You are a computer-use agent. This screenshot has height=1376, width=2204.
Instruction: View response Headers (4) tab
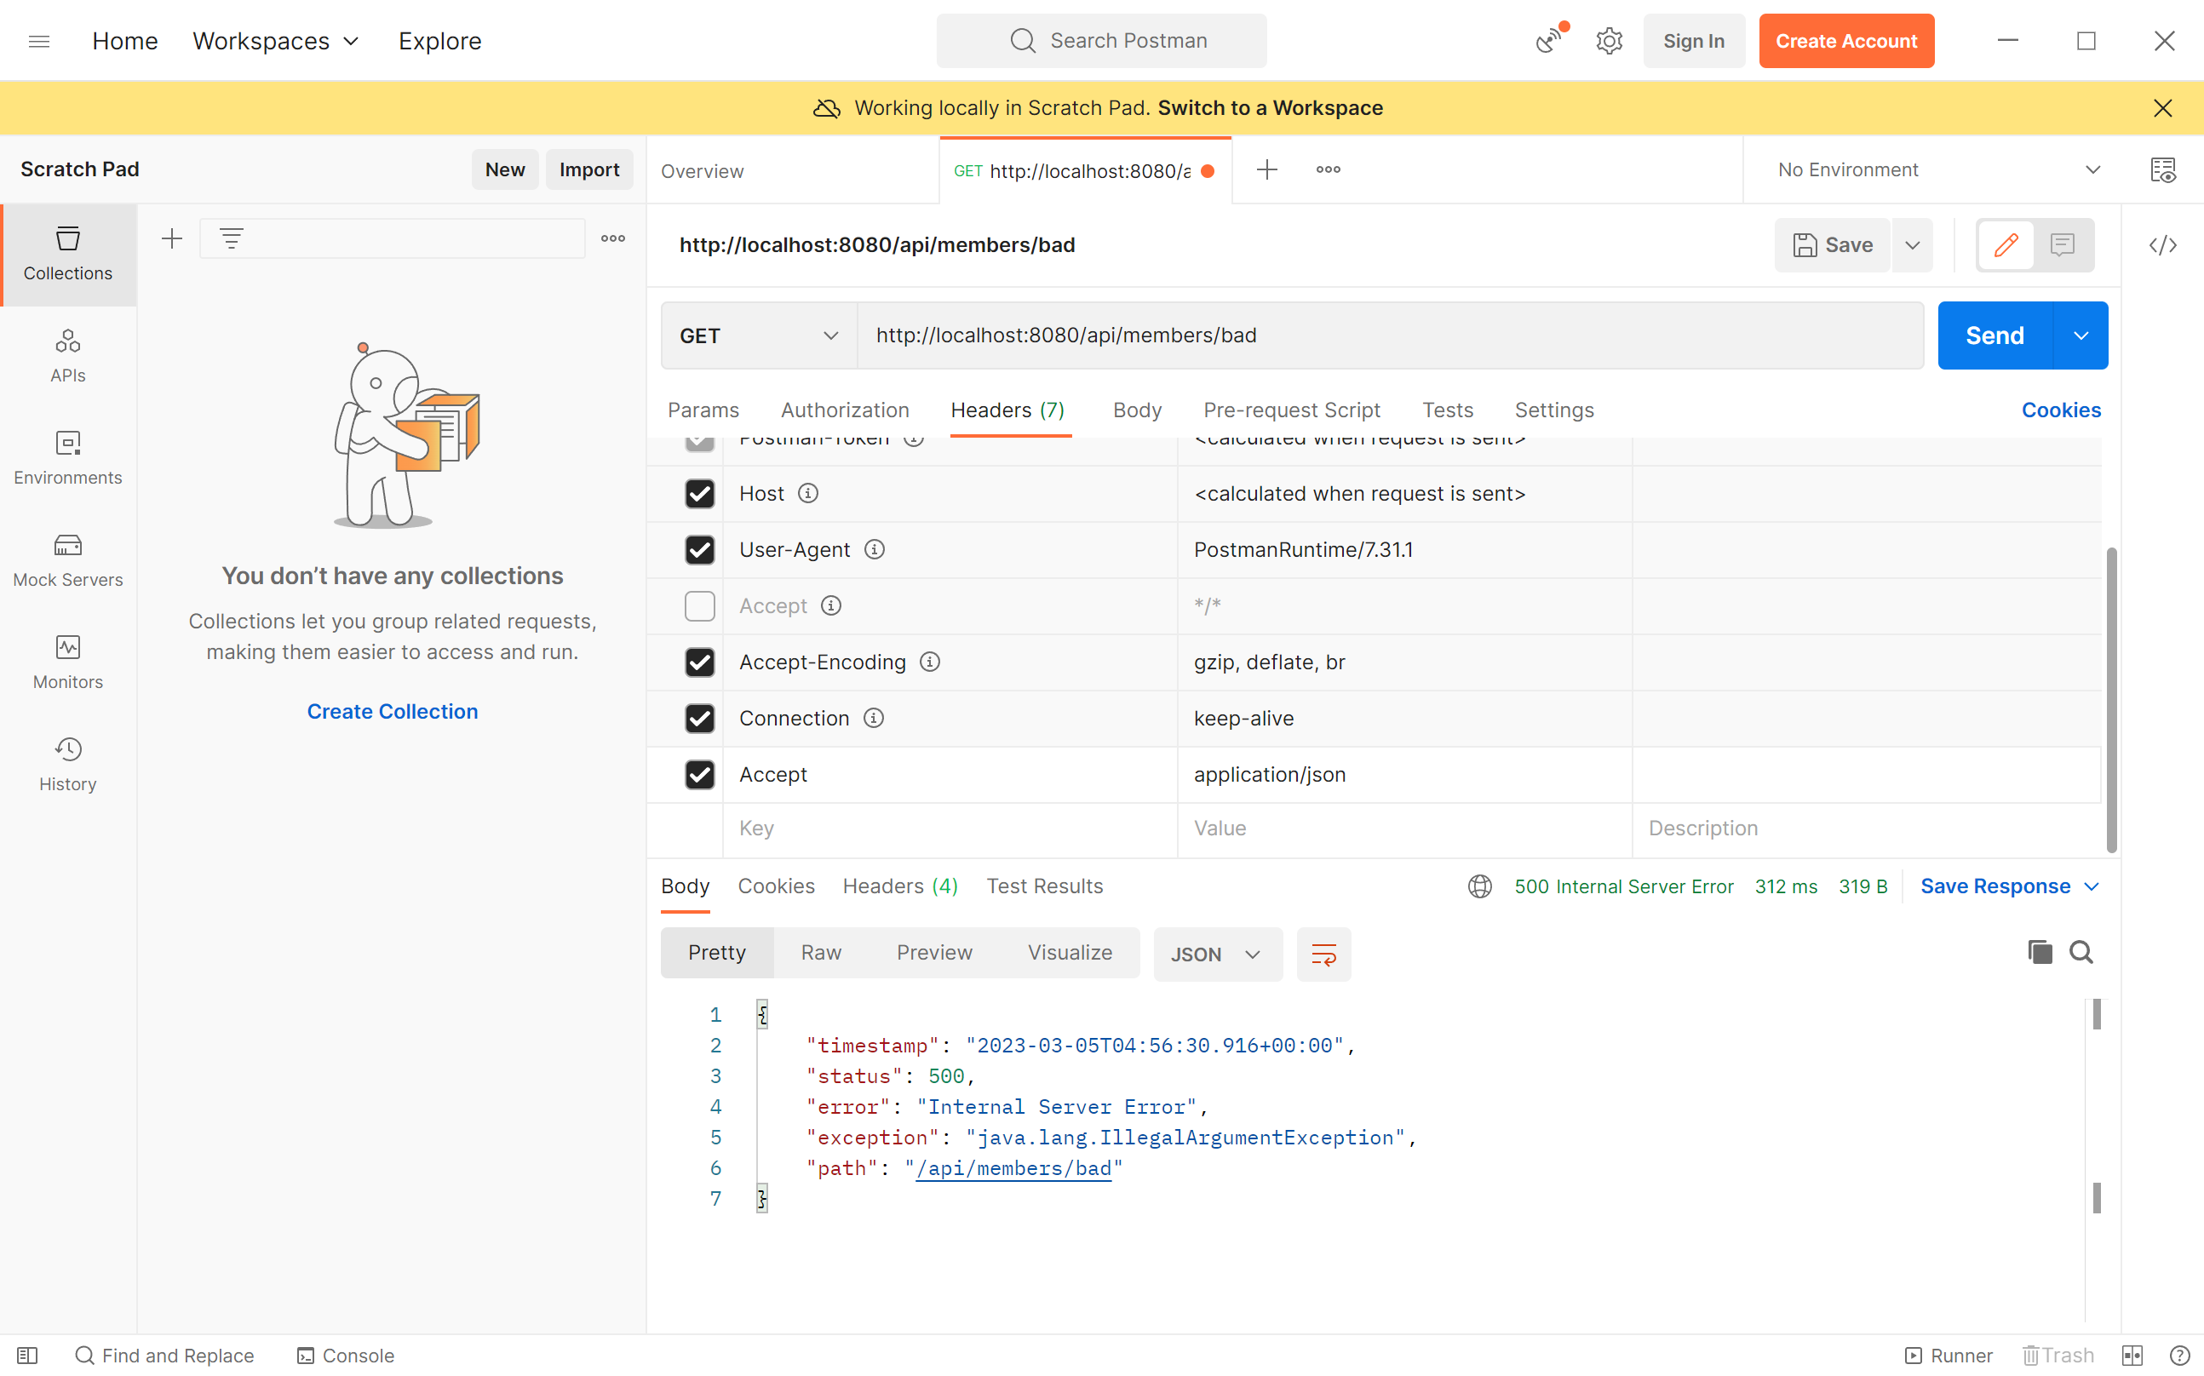point(900,886)
